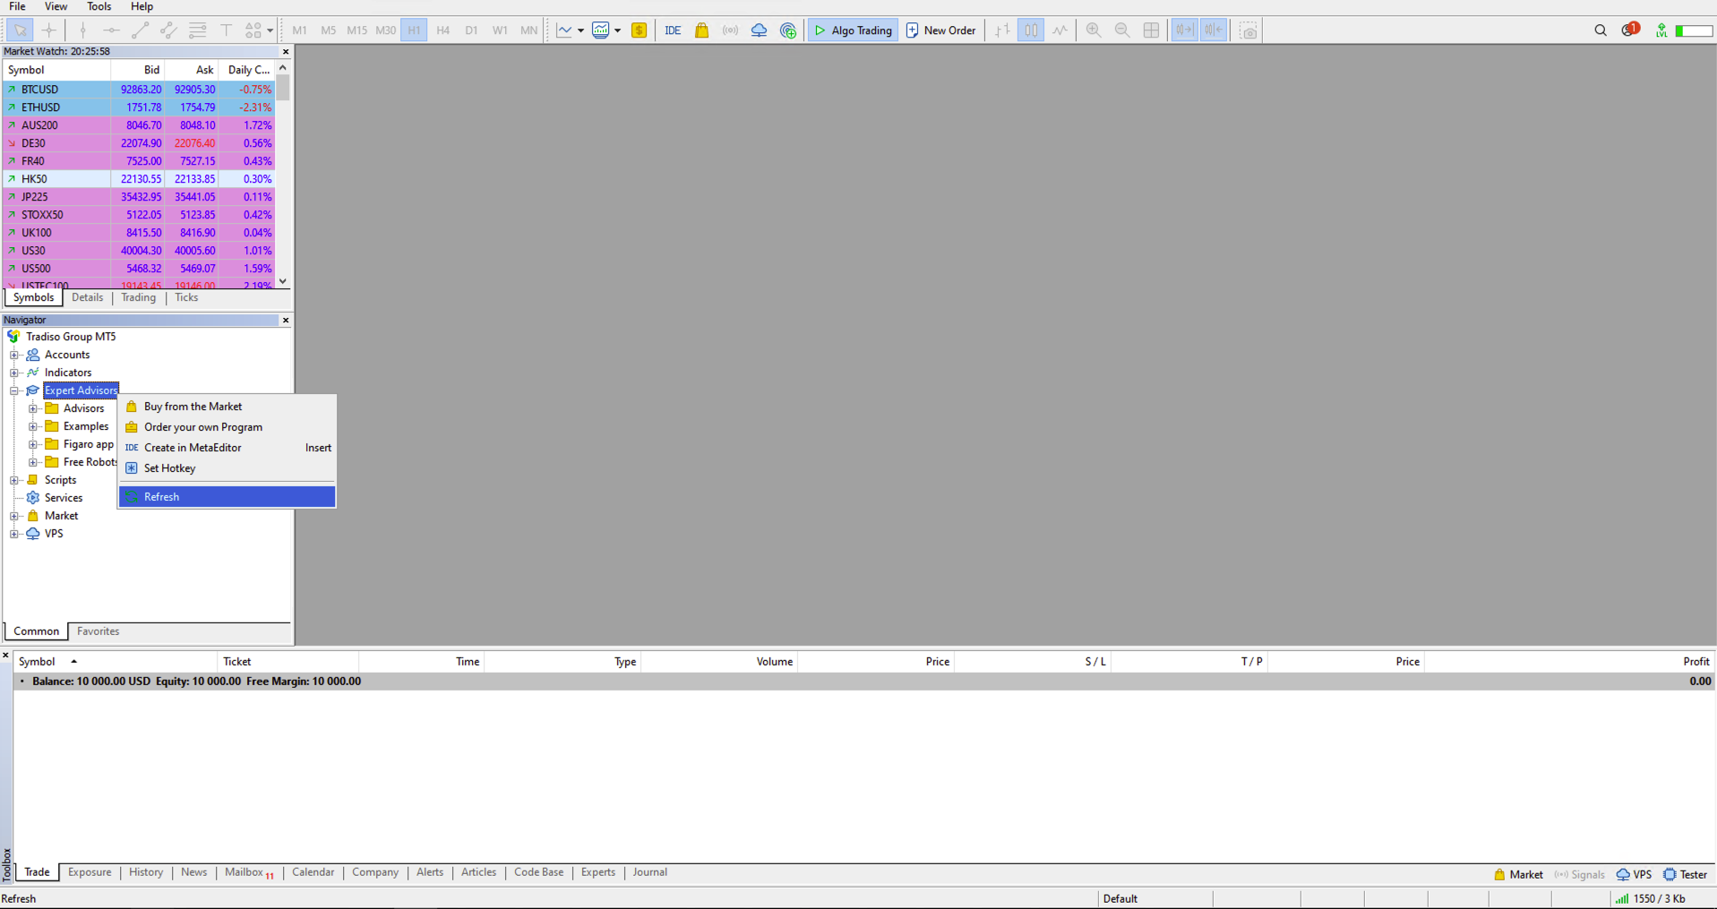1717x909 pixels.
Task: Zoom in the chart
Action: (1094, 30)
